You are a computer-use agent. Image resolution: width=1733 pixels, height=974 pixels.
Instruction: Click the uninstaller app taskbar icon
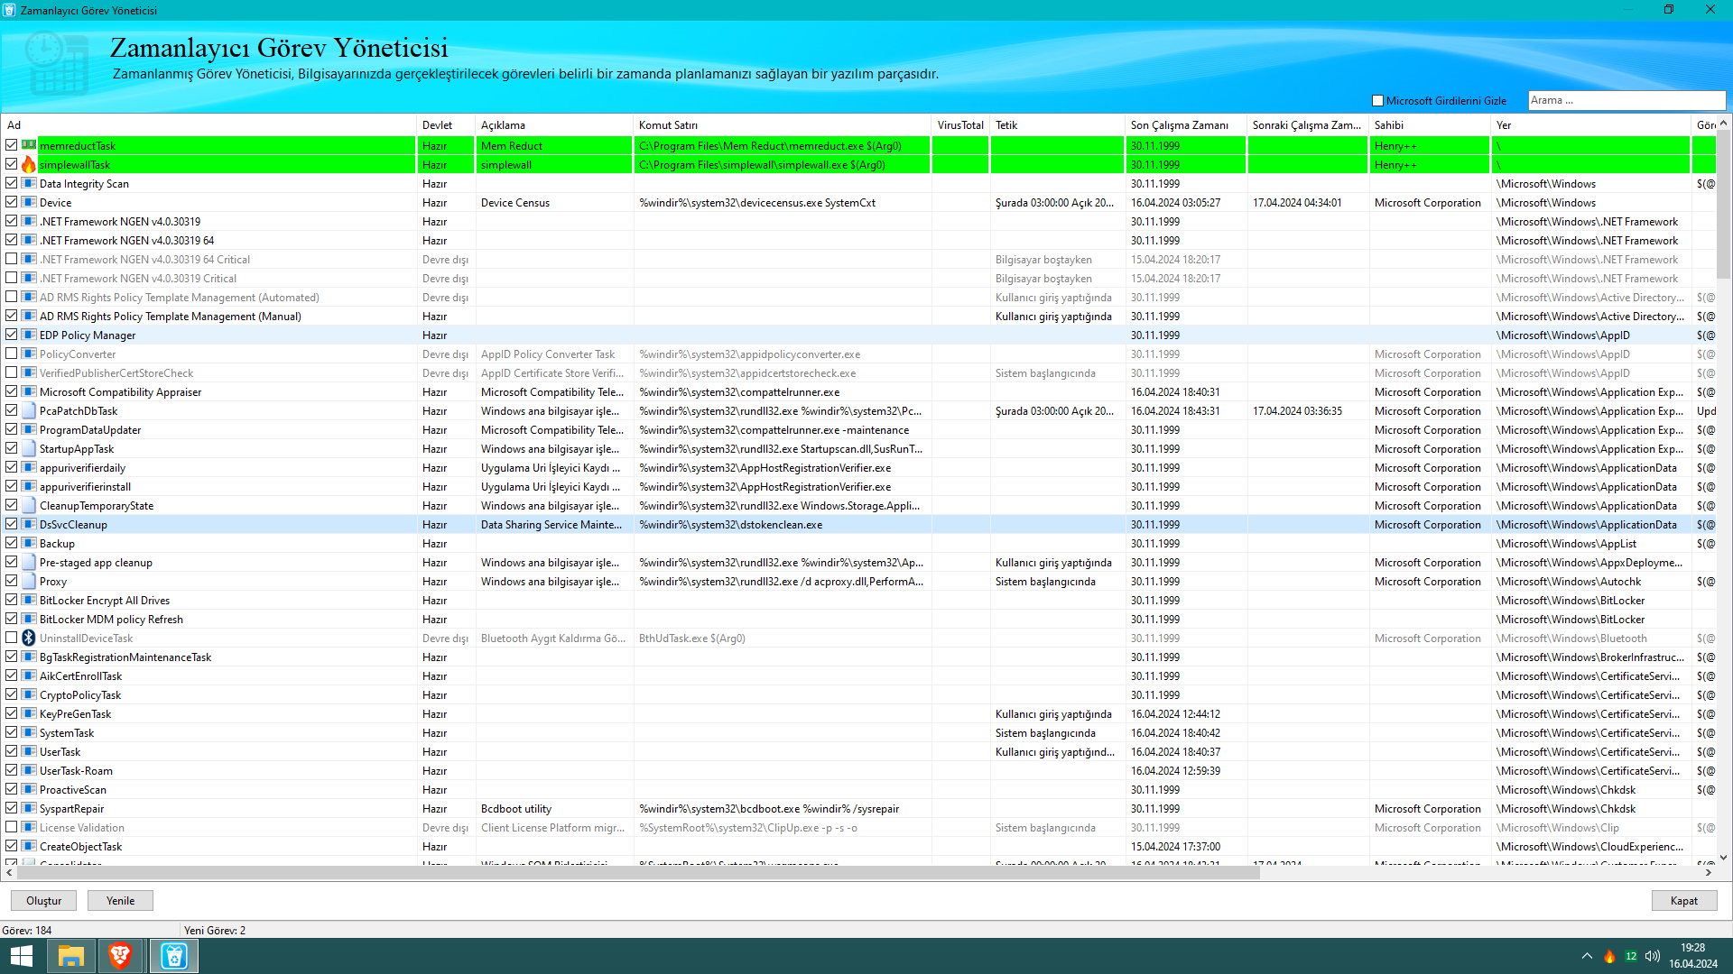click(x=173, y=956)
